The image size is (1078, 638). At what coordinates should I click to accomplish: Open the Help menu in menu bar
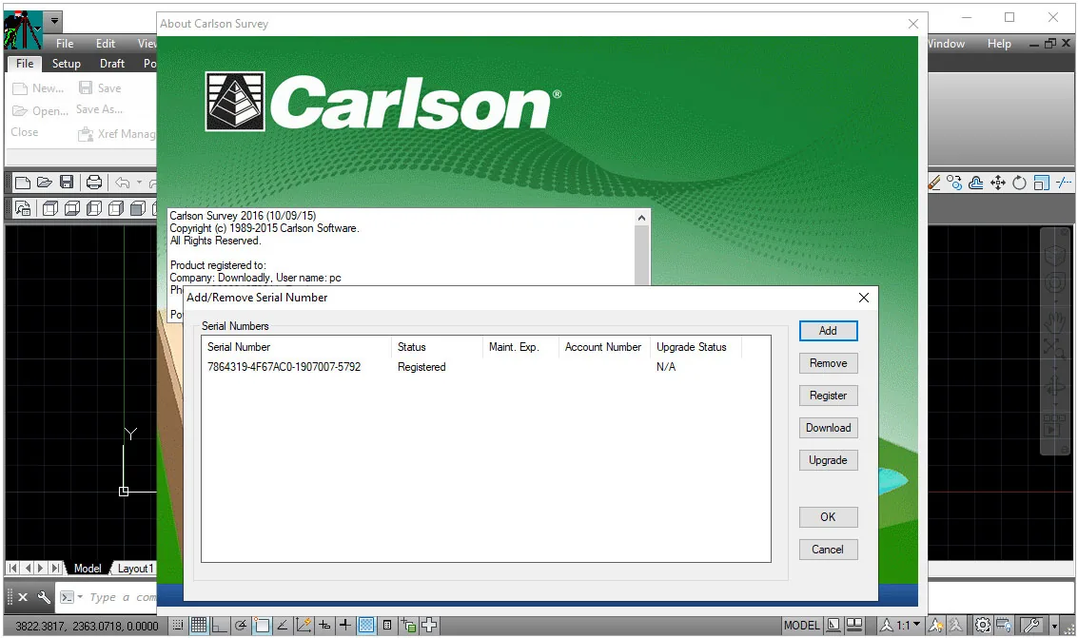(999, 44)
